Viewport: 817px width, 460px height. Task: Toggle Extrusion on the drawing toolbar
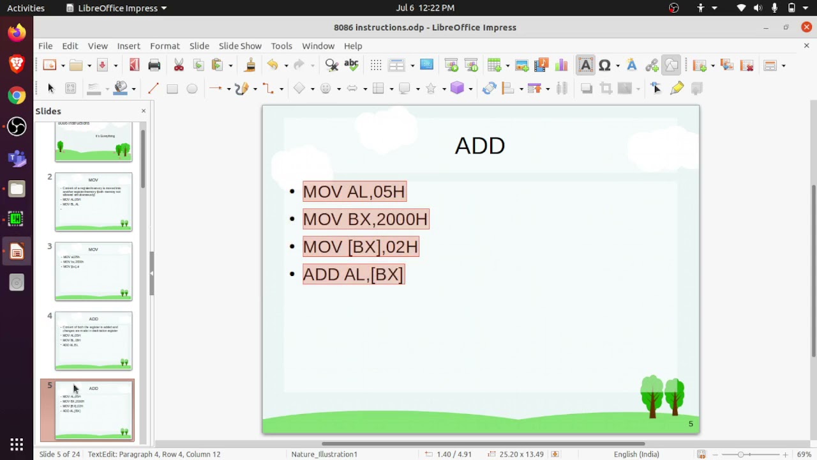coord(696,88)
